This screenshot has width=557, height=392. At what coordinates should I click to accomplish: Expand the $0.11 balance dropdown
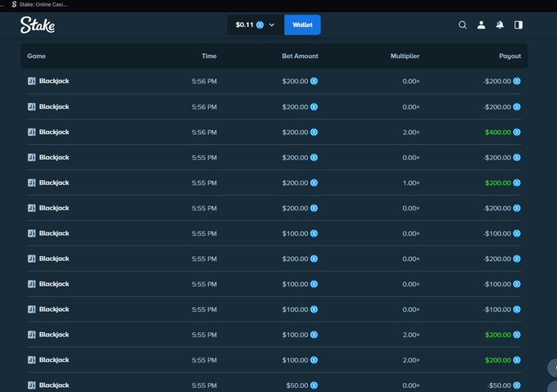(x=256, y=25)
